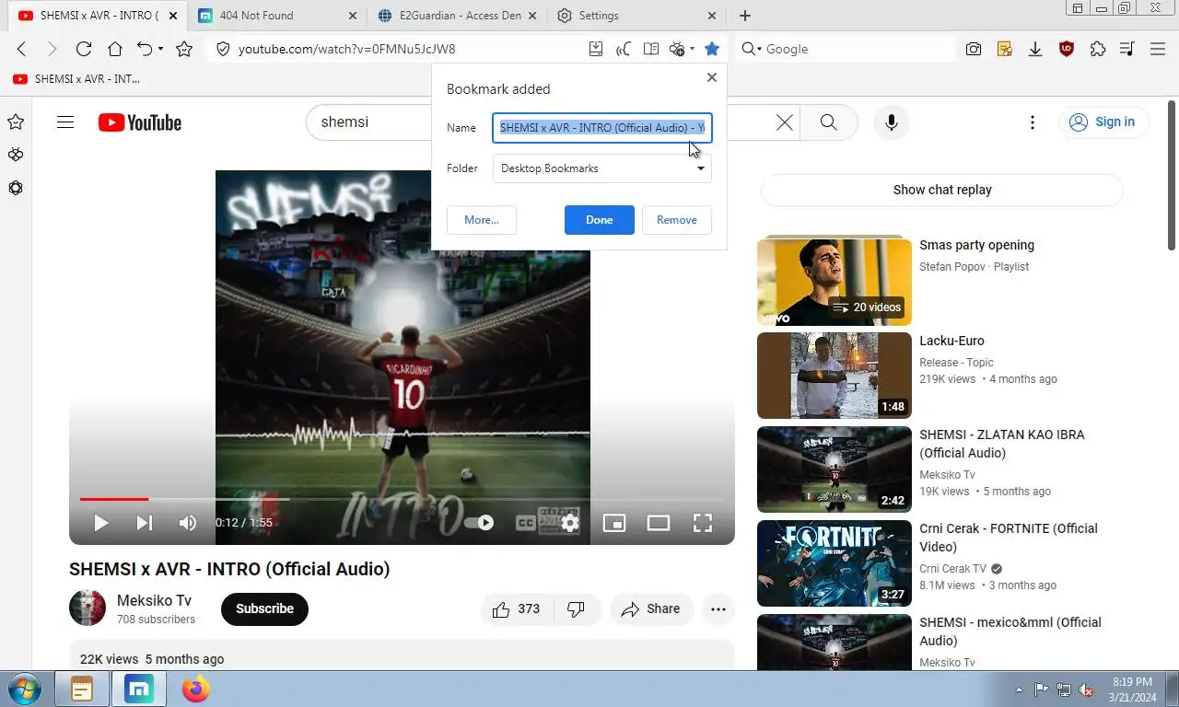The width and height of the screenshot is (1179, 707).
Task: Click the bookmark Name text field
Action: pyautogui.click(x=602, y=128)
